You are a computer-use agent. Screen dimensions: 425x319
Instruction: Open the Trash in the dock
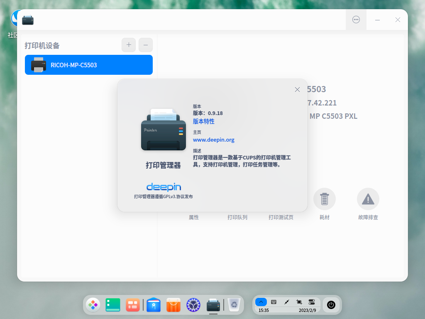(x=234, y=305)
